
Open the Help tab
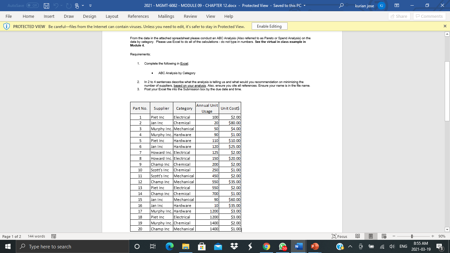coord(229,16)
